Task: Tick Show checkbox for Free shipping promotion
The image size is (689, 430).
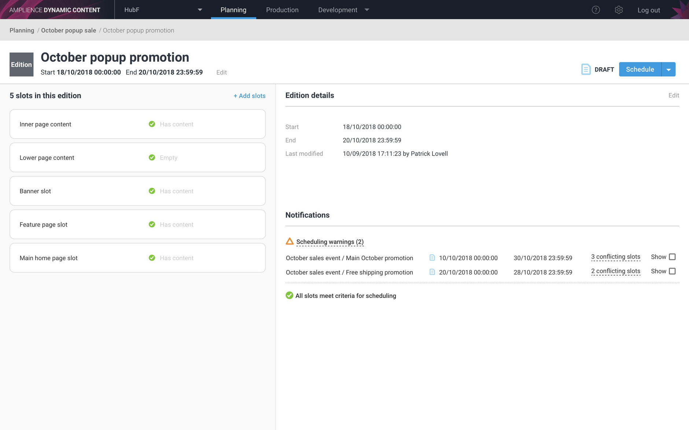Action: 672,271
